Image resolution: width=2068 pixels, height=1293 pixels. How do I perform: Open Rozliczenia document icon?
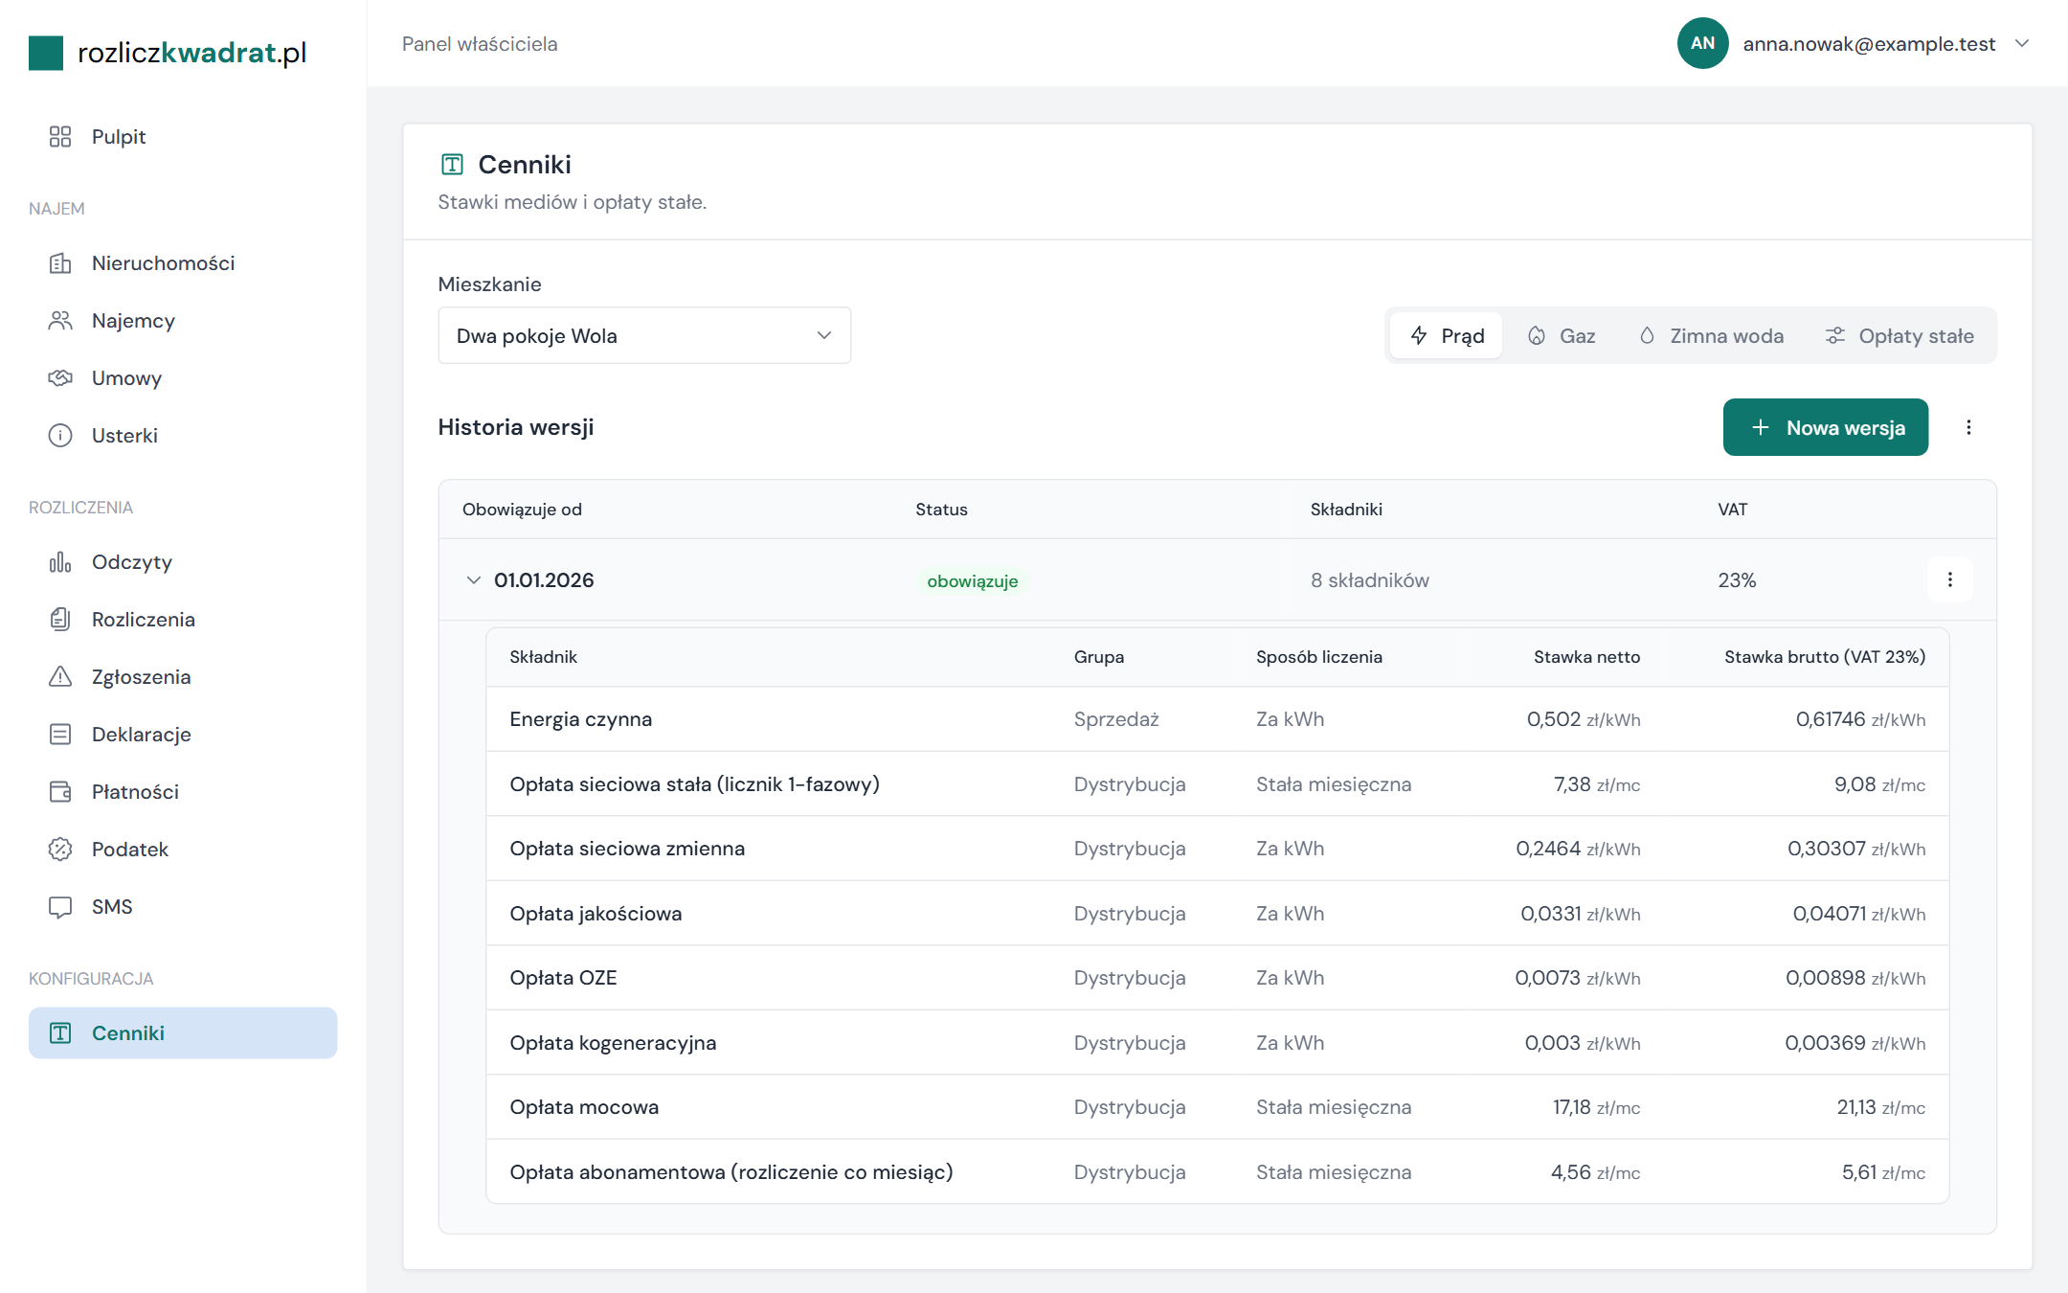pos(60,620)
